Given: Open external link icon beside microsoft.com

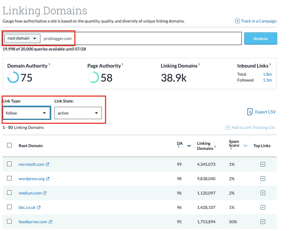Looking at the screenshot, I should (47, 164).
